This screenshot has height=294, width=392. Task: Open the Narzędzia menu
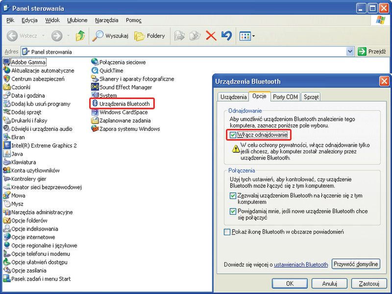(107, 20)
